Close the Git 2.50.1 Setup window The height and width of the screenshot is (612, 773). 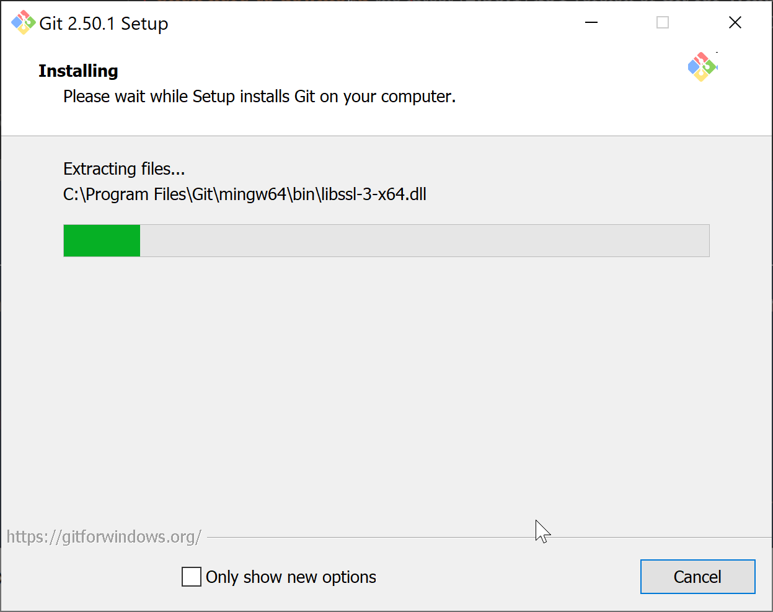tap(735, 23)
